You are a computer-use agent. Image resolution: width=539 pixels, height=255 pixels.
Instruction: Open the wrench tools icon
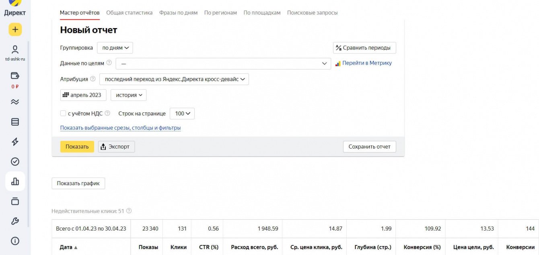pos(15,221)
